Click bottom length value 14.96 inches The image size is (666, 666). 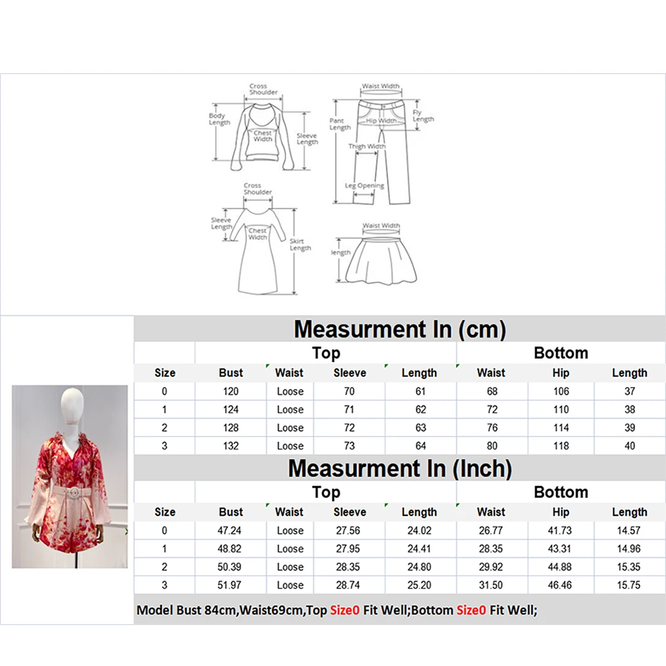pos(629,549)
